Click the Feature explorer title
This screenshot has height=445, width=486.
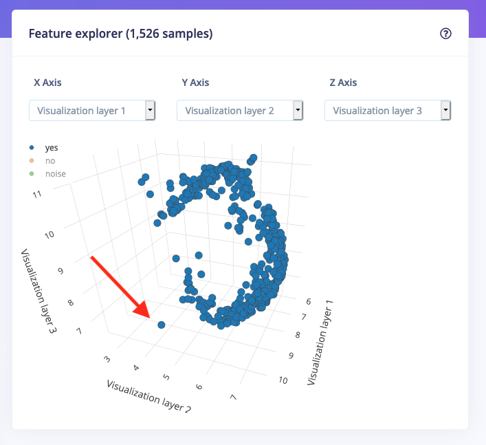click(x=120, y=34)
